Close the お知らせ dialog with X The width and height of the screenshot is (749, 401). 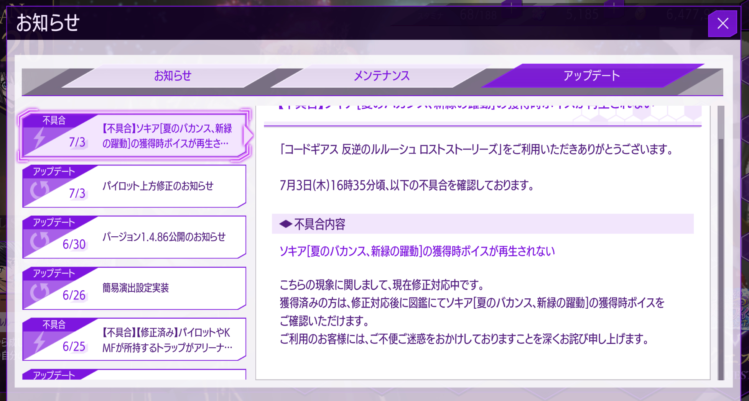click(723, 23)
